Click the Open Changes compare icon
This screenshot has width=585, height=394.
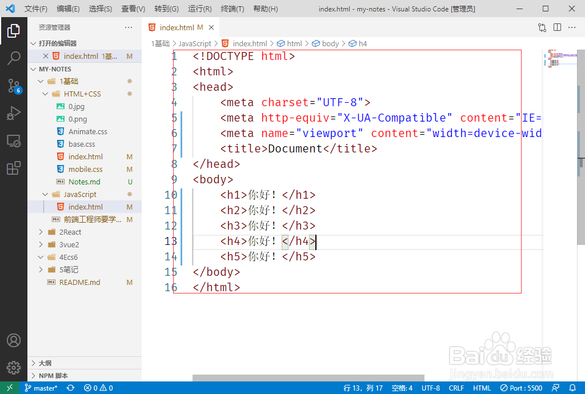(542, 27)
